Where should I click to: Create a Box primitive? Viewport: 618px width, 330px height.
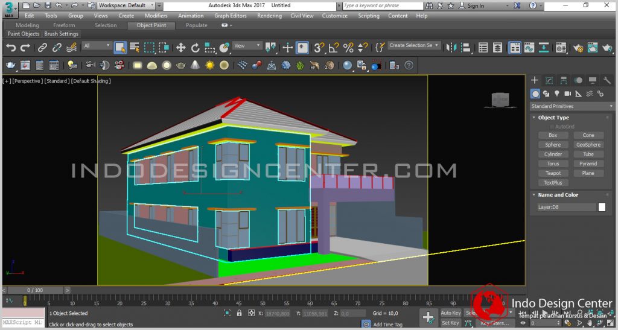pos(553,135)
